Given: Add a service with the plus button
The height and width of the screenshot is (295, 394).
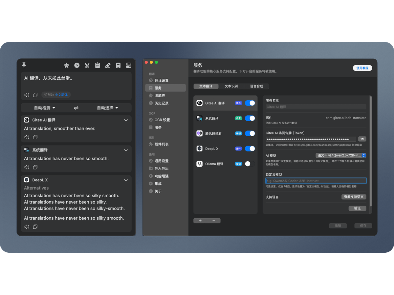Looking at the screenshot, I should pyautogui.click(x=200, y=221).
